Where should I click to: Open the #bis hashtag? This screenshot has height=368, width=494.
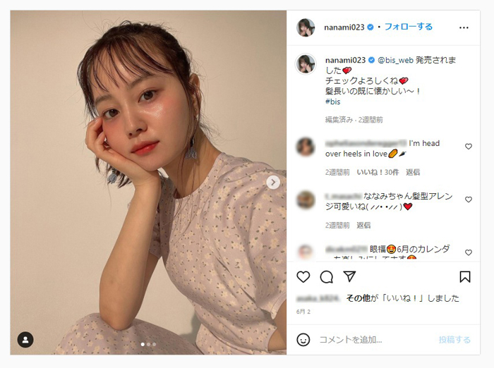coord(332,102)
